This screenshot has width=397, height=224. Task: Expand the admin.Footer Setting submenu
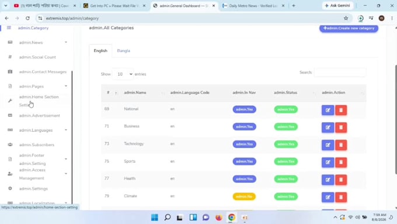(x=66, y=159)
